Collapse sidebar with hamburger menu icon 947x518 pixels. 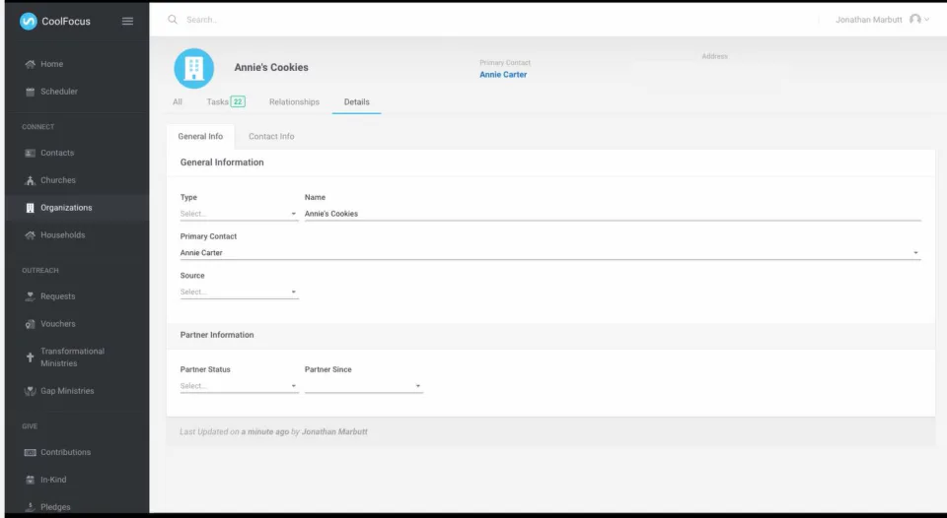click(x=127, y=21)
